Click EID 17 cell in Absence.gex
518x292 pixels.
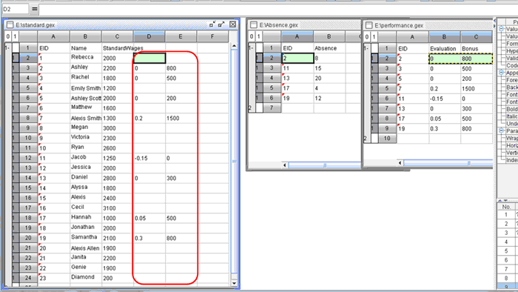tap(297, 88)
